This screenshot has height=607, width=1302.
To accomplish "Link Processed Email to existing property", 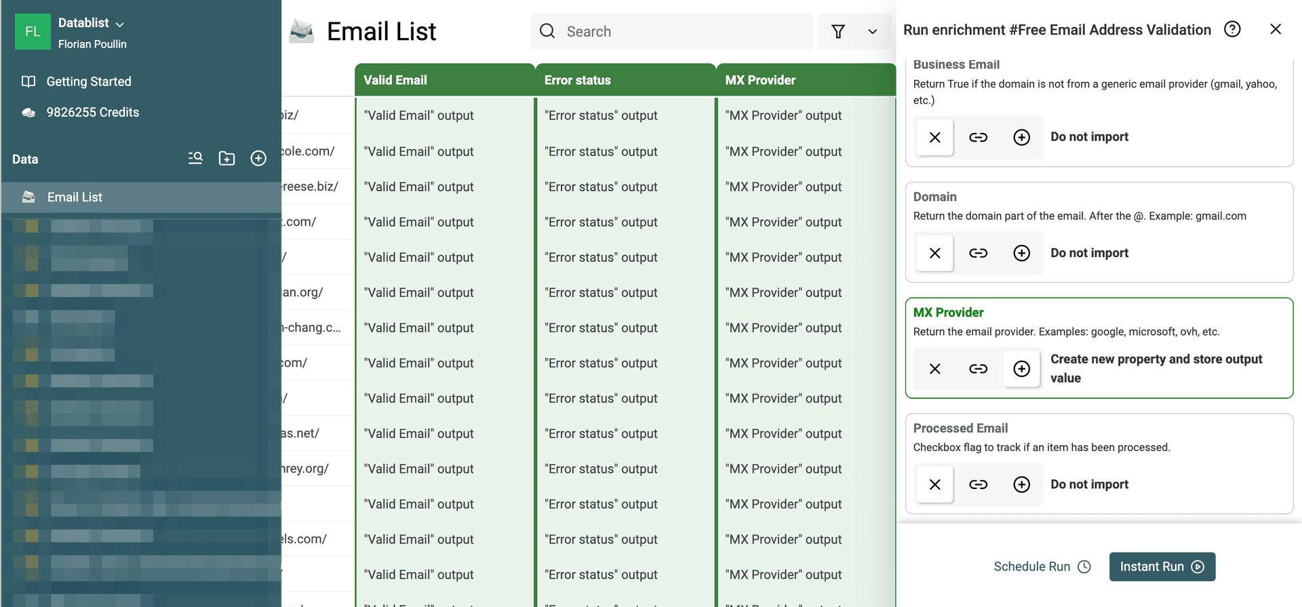I will point(978,484).
